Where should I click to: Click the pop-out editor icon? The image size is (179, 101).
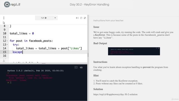click(x=85, y=18)
